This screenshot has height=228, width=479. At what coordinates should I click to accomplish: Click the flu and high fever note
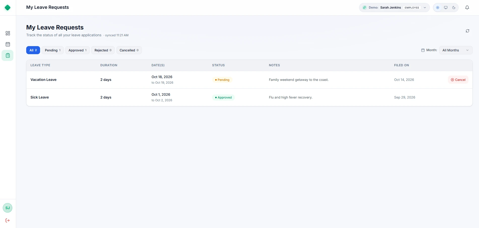click(x=291, y=97)
